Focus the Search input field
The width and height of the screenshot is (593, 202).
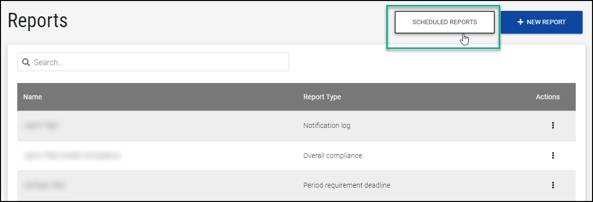(x=158, y=62)
